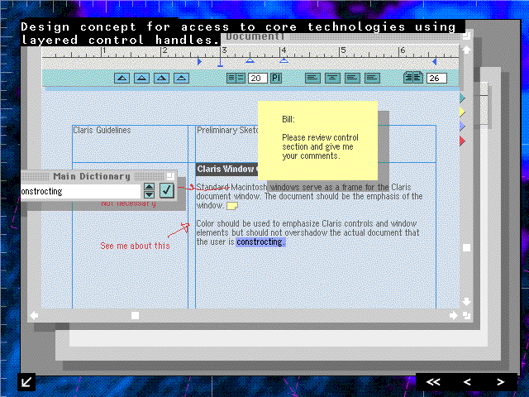
Task: Apply left text alignment
Action: (x=312, y=79)
